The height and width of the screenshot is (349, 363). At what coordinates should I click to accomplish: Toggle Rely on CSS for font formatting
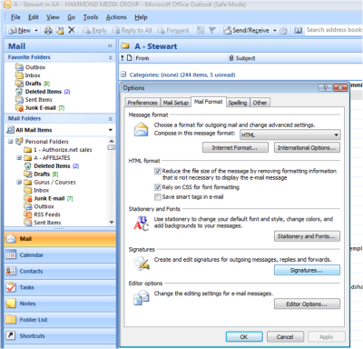158,187
